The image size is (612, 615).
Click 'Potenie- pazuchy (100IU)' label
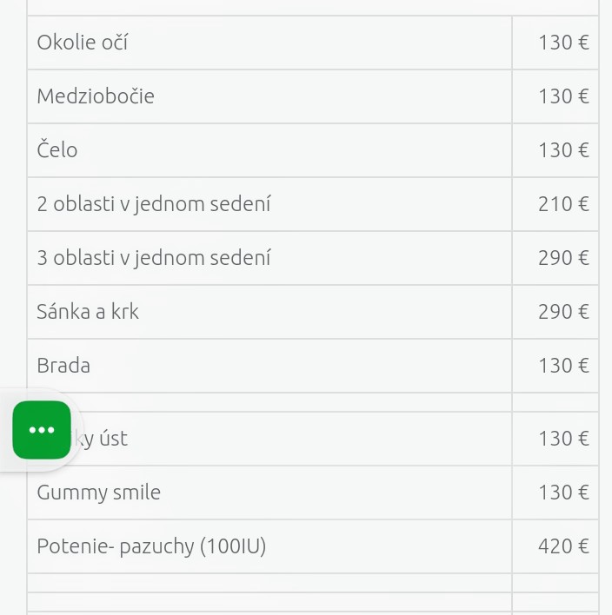click(x=151, y=546)
